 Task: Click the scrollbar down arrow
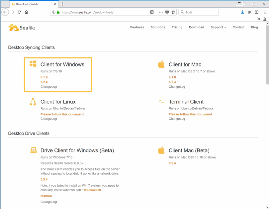[x=267, y=207]
